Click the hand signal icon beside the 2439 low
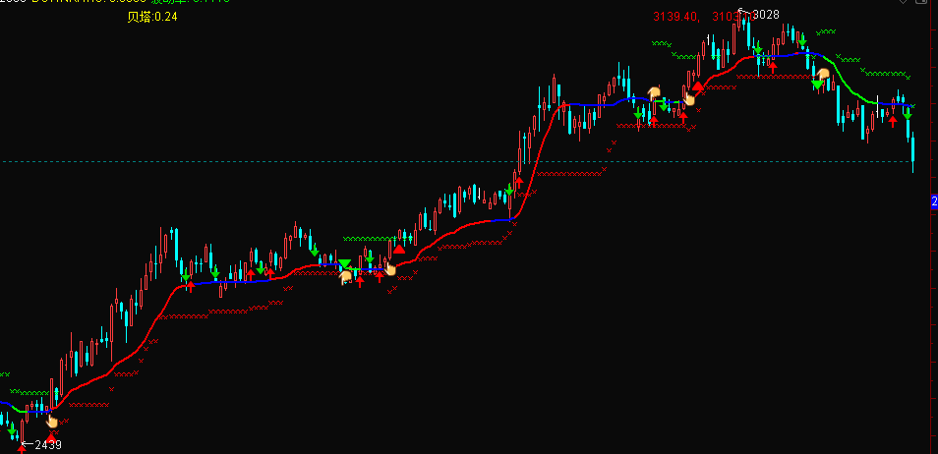 (52, 422)
